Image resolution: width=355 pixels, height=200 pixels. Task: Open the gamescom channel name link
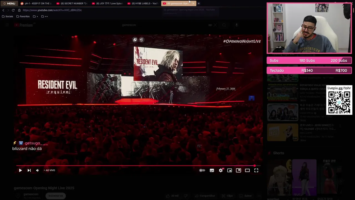31,194
